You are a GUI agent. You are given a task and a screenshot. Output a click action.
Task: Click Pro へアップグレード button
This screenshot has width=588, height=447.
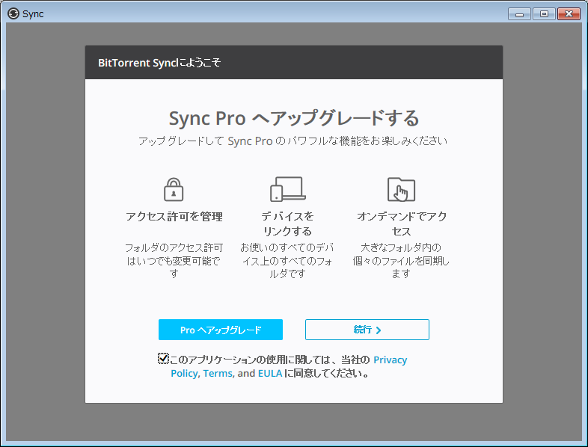point(221,330)
